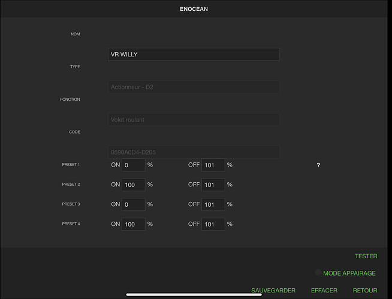Click RETOUR to go back
This screenshot has width=392, height=299.
(x=365, y=291)
